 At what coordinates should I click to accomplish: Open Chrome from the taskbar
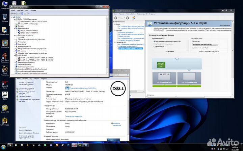point(10,145)
